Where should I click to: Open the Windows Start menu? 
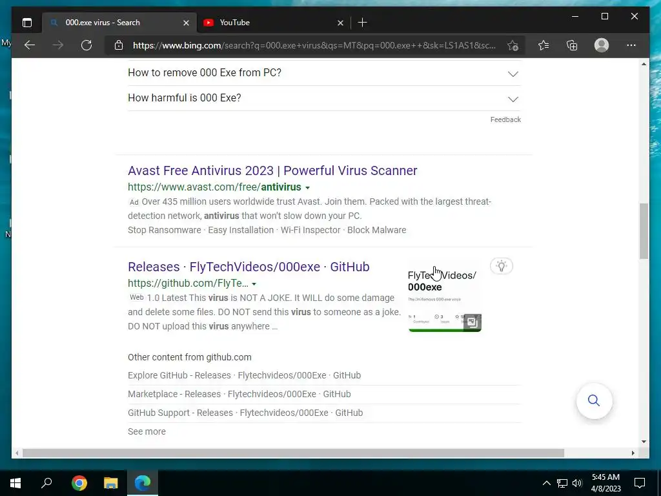[15, 482]
